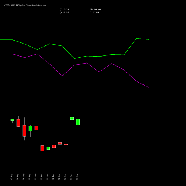Click the green candle for 28 Aug

click(x=48, y=148)
